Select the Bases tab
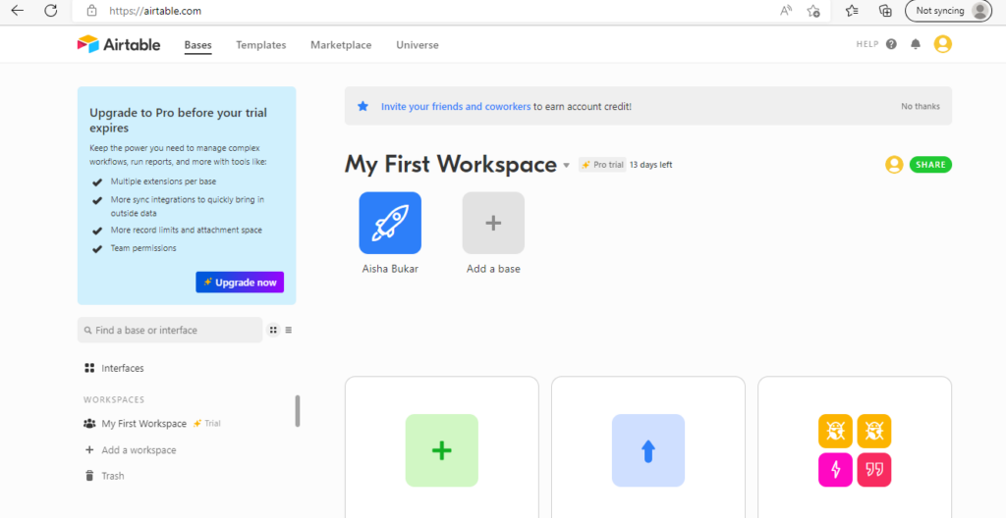 [x=197, y=45]
